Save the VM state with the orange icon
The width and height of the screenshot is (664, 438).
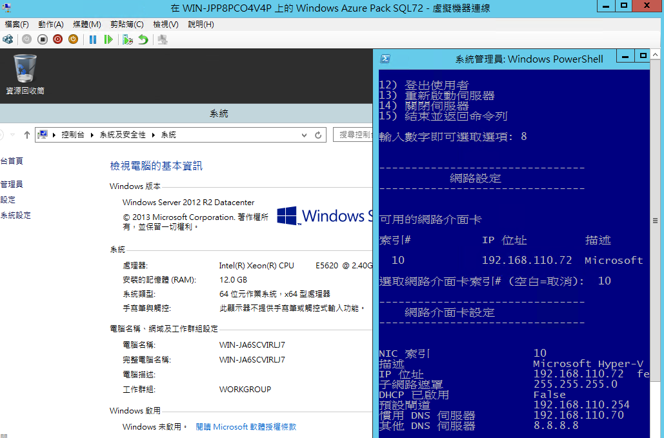(x=74, y=39)
